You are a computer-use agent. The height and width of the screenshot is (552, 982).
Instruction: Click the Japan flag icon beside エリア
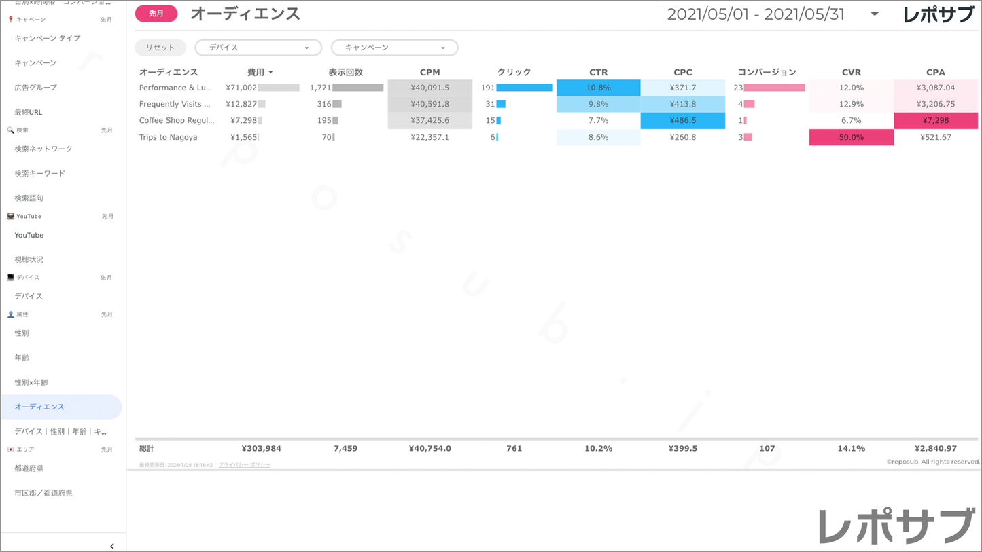point(10,449)
